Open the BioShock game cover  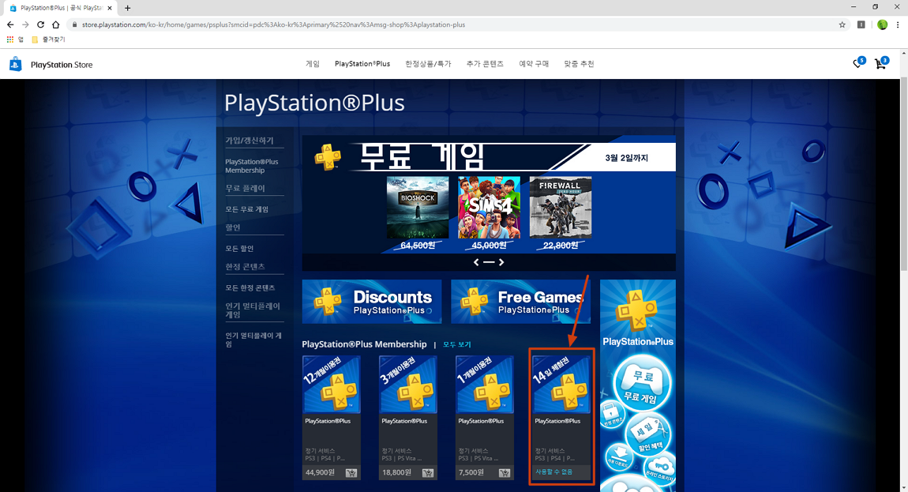[x=418, y=208]
